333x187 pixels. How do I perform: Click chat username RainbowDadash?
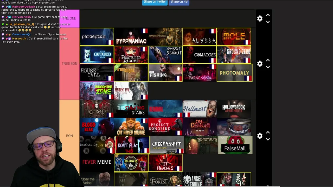coord(23,7)
